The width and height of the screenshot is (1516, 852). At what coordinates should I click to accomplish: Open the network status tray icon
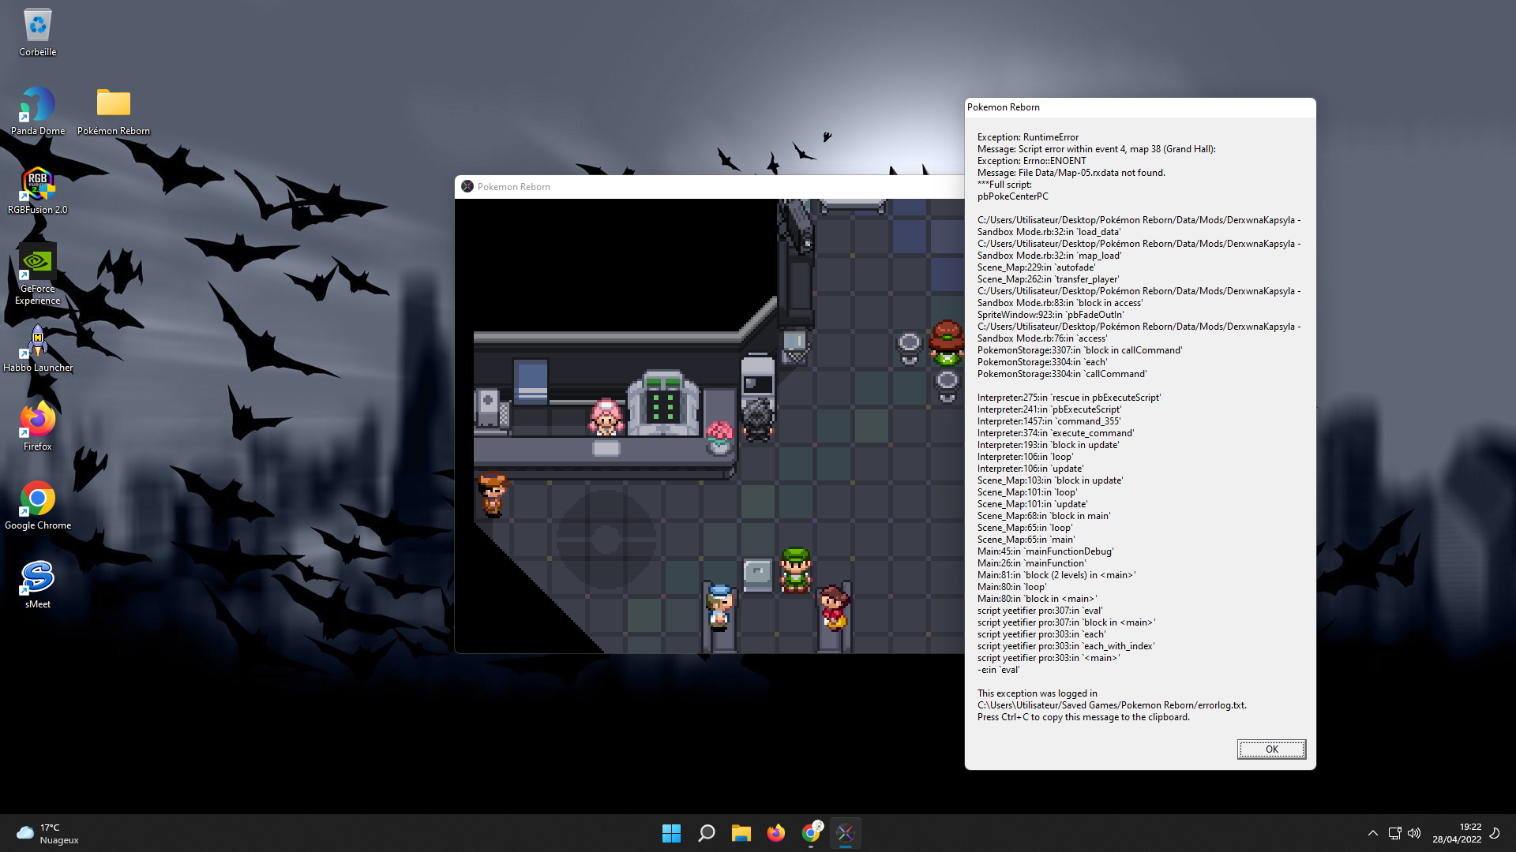coord(1394,833)
